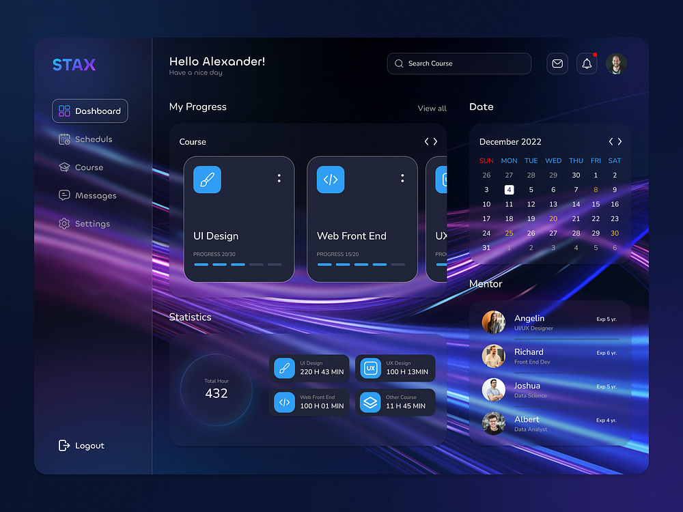Click the UX Design statistics icon
This screenshot has height=512, width=683.
(x=371, y=369)
